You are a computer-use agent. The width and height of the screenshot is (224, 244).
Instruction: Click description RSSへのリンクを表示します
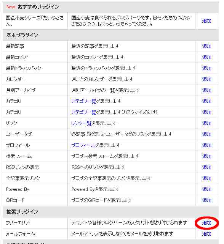tap(98, 167)
